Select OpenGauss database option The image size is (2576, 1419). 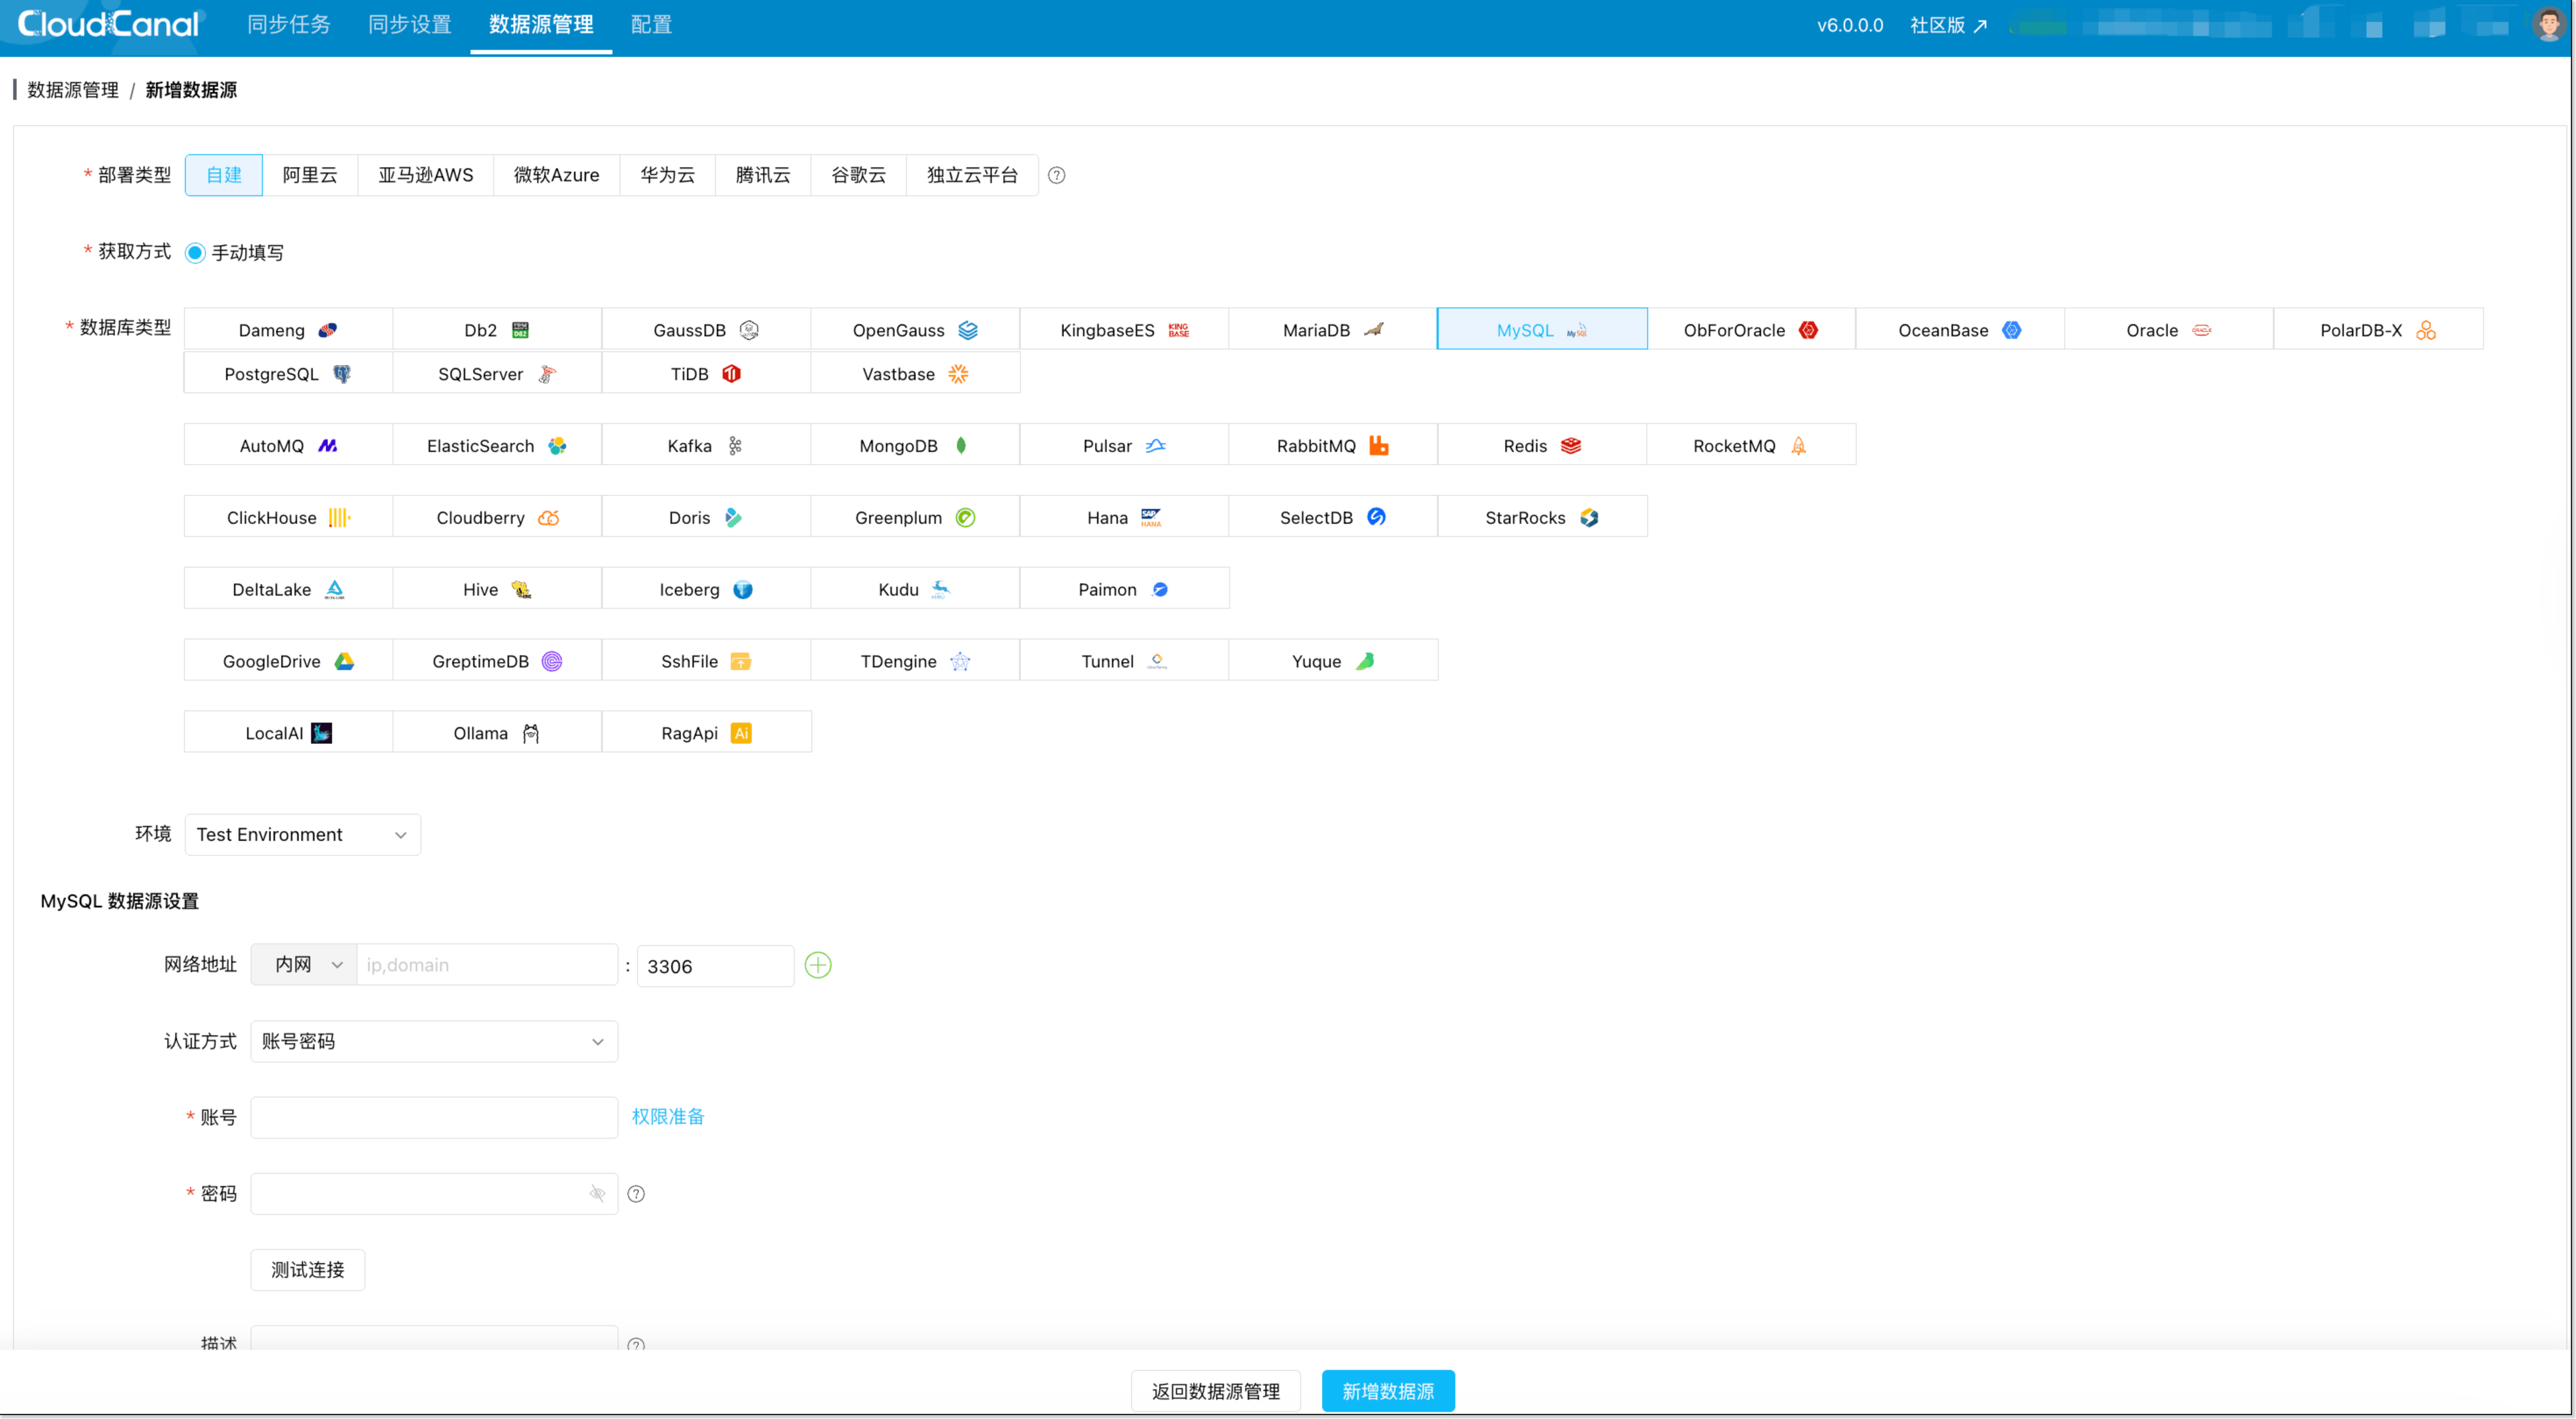915,330
